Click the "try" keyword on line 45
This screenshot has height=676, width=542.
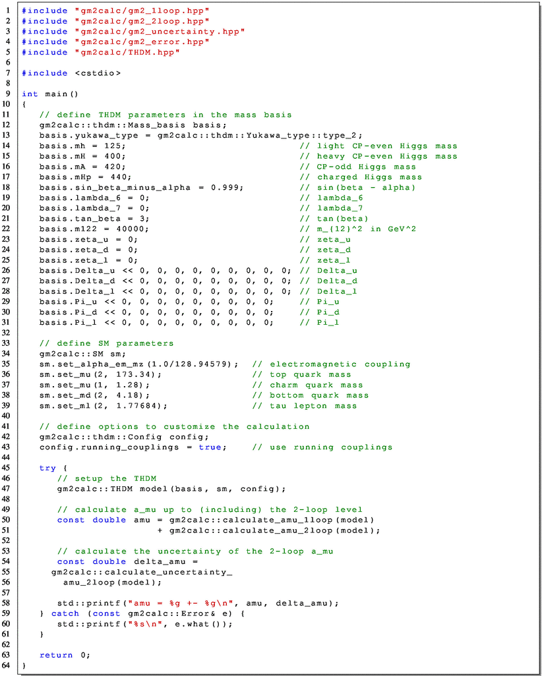[x=47, y=468]
